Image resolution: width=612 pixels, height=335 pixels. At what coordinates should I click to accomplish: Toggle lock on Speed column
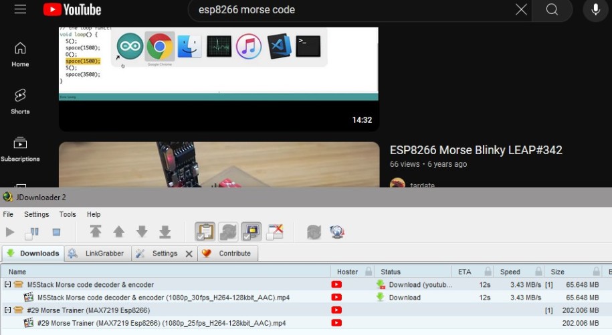click(x=538, y=272)
